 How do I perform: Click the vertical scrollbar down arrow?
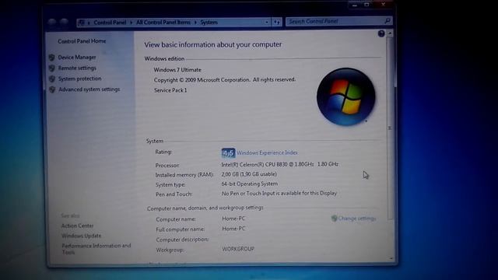click(391, 259)
